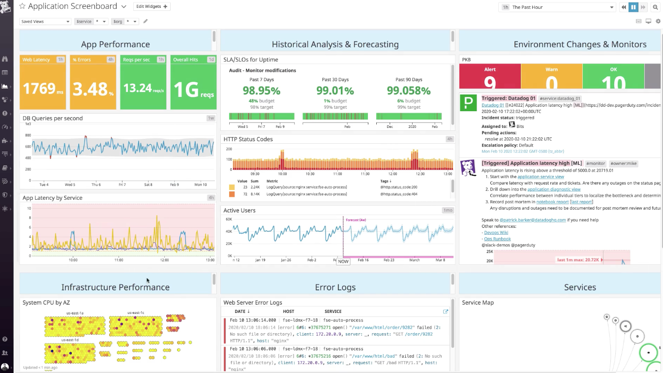Pause the live dashboard updates
This screenshot has width=663, height=373.
633,7
